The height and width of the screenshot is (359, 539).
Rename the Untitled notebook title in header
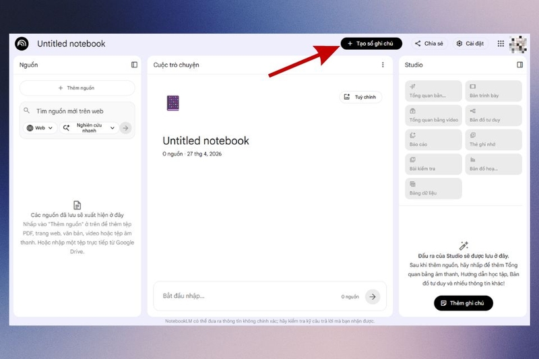71,44
